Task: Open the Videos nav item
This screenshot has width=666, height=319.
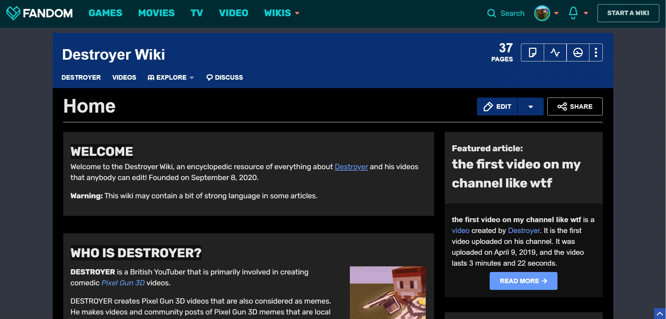Action: tap(124, 78)
